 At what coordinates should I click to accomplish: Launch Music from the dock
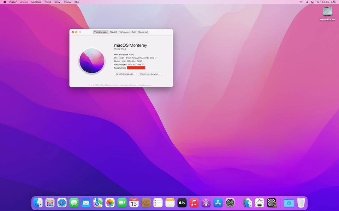[x=194, y=203]
